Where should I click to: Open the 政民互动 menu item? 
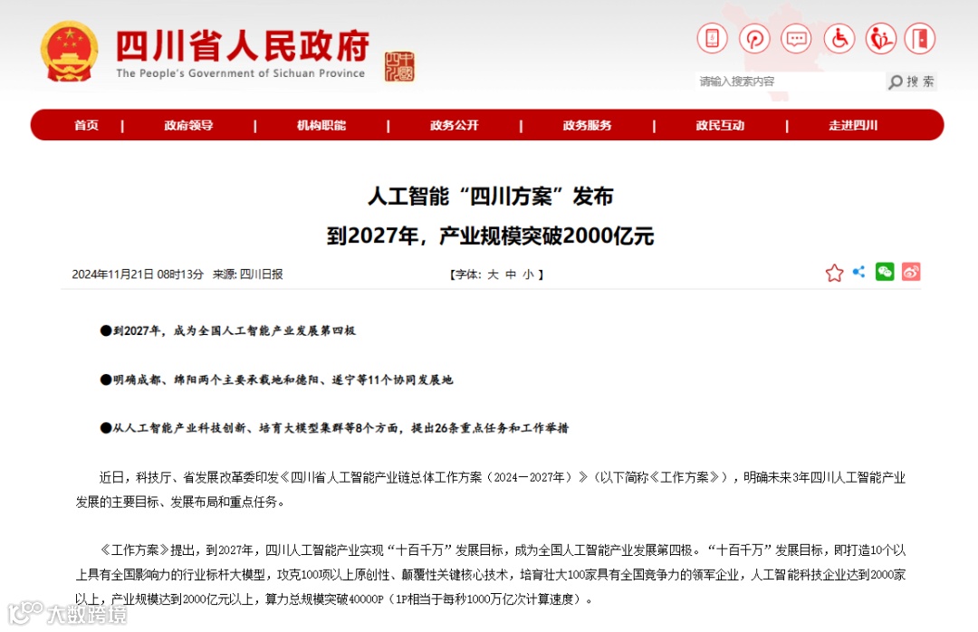720,125
